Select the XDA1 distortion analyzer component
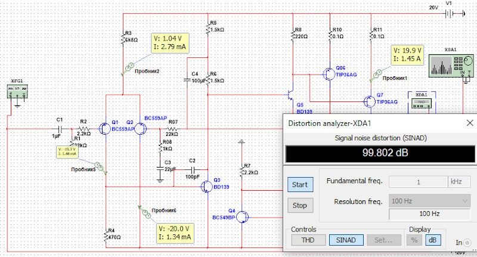This screenshot has width=477, height=257. 422,103
